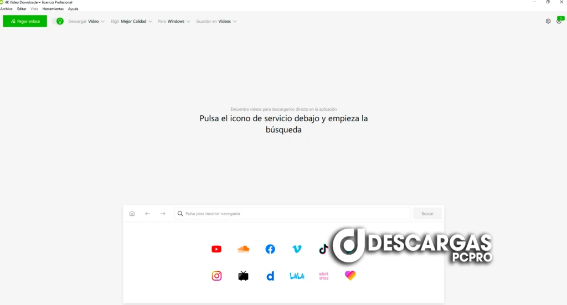Open the TikTok service icon
567x305 pixels.
point(323,249)
